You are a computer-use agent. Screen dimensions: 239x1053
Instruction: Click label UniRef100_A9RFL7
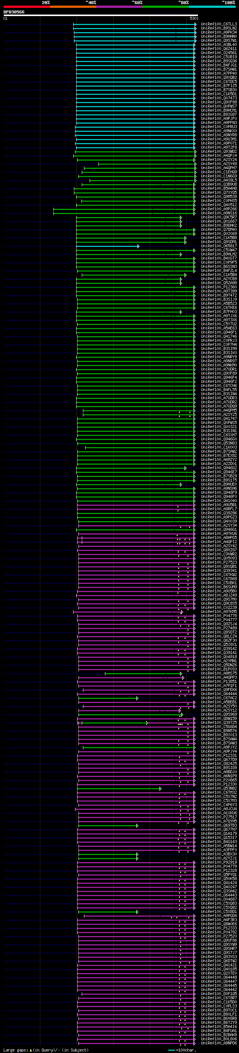pos(219,510)
